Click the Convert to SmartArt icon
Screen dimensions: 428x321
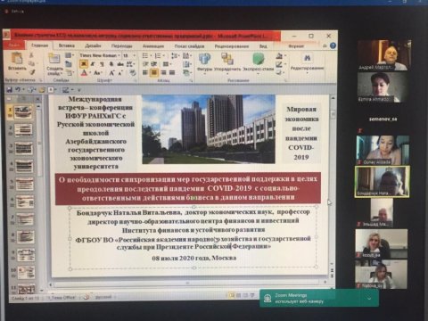point(186,72)
